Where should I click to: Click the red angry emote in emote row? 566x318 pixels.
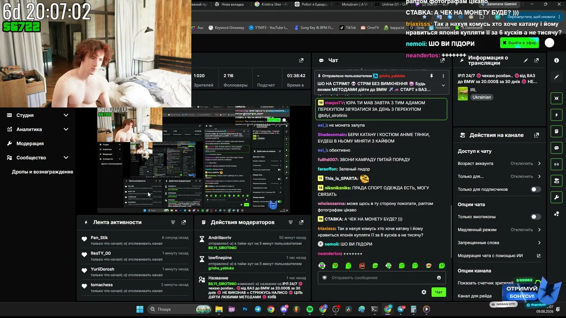(362, 265)
